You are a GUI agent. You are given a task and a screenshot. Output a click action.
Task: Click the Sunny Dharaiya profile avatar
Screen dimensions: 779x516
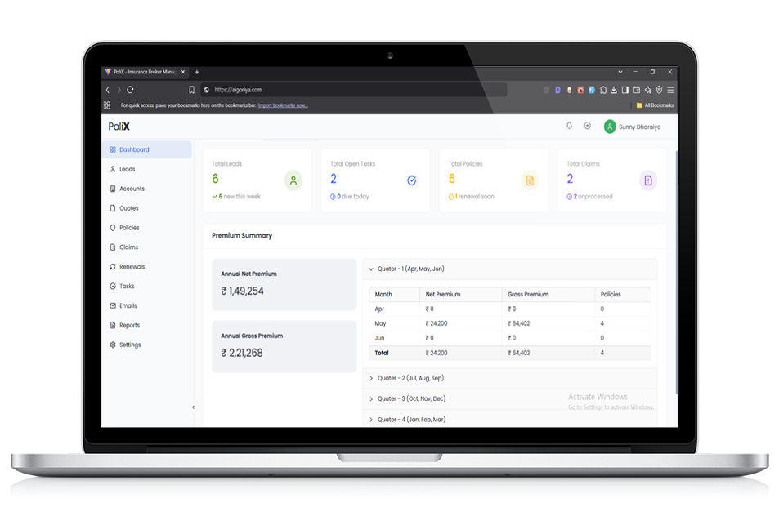(x=609, y=127)
